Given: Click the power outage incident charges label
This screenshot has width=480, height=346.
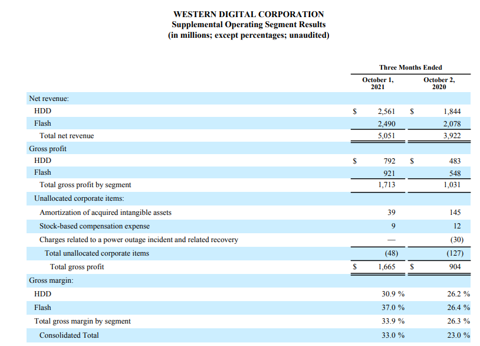Looking at the screenshot, I should 139,240.
